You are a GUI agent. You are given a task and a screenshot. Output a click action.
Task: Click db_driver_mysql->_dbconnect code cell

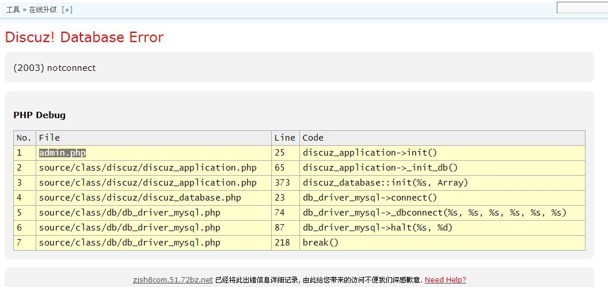coord(442,213)
